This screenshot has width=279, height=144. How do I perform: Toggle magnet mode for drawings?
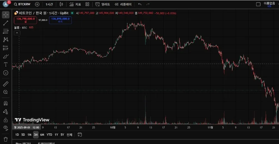click(x=6, y=103)
